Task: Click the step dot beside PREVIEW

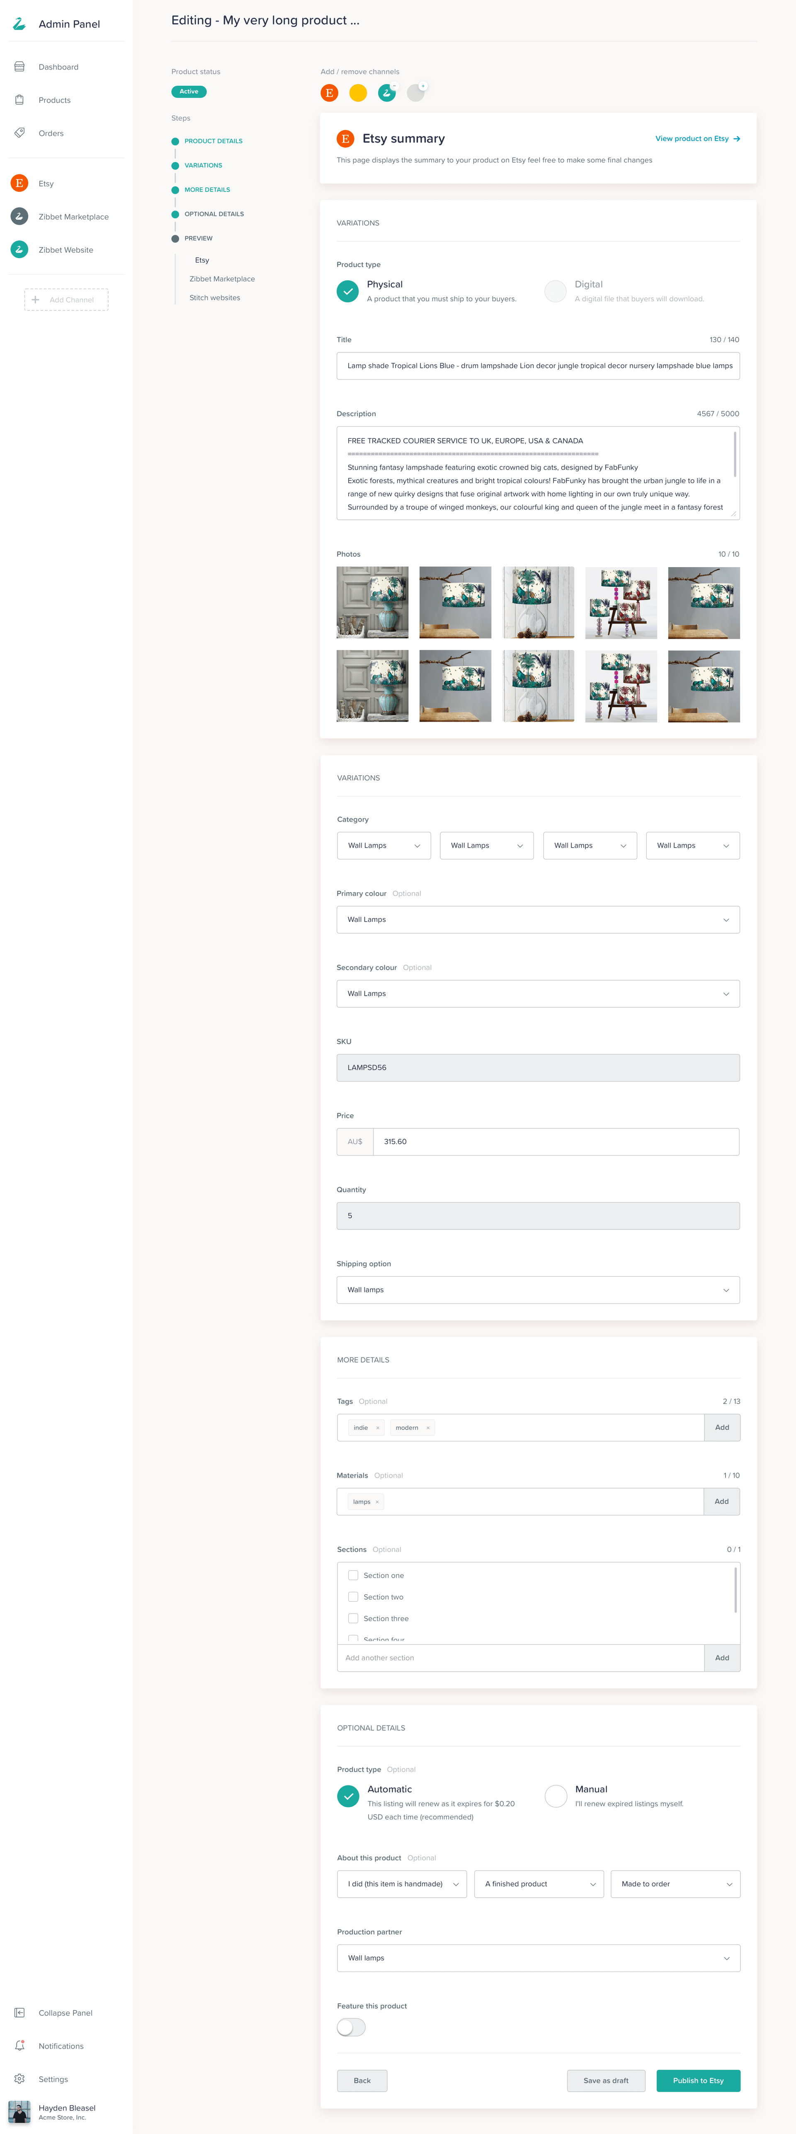Action: (x=175, y=239)
